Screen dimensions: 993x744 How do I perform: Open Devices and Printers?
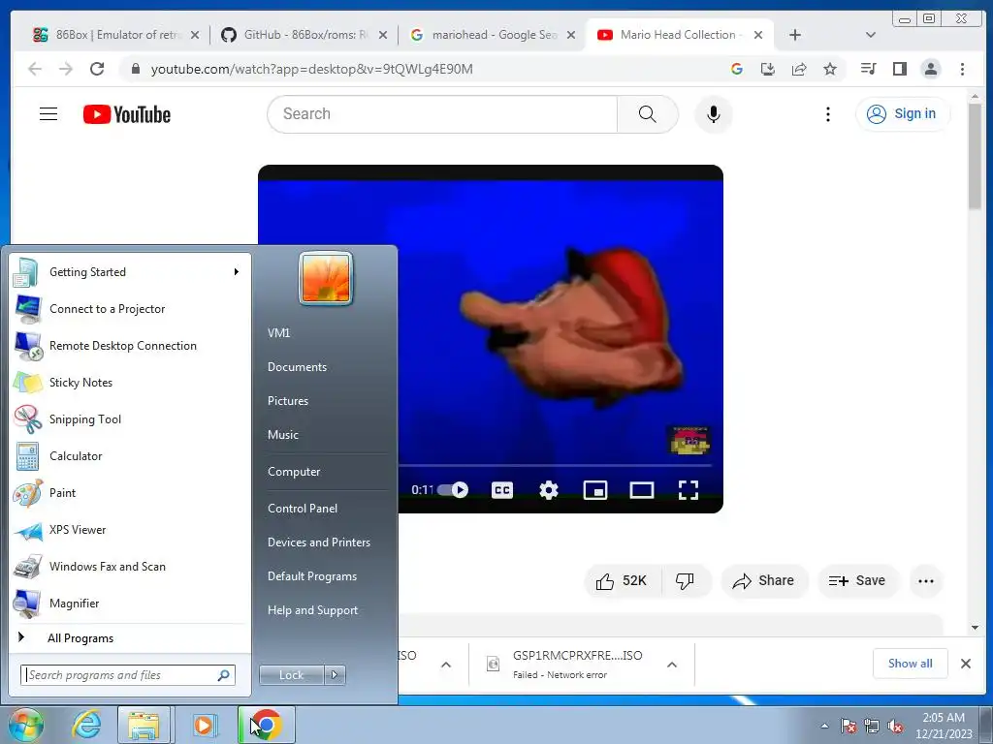click(x=318, y=542)
